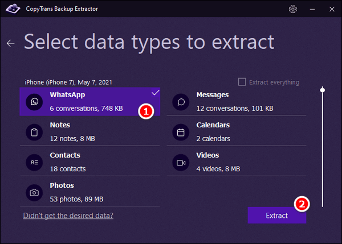The image size is (342, 244).
Task: Minimize the CopyTrans window
Action: coord(312,9)
